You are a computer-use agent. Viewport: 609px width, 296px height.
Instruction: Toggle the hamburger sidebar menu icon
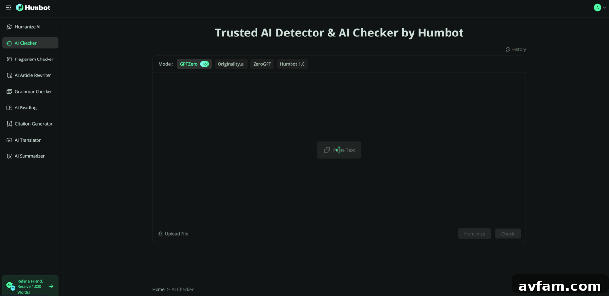click(8, 8)
